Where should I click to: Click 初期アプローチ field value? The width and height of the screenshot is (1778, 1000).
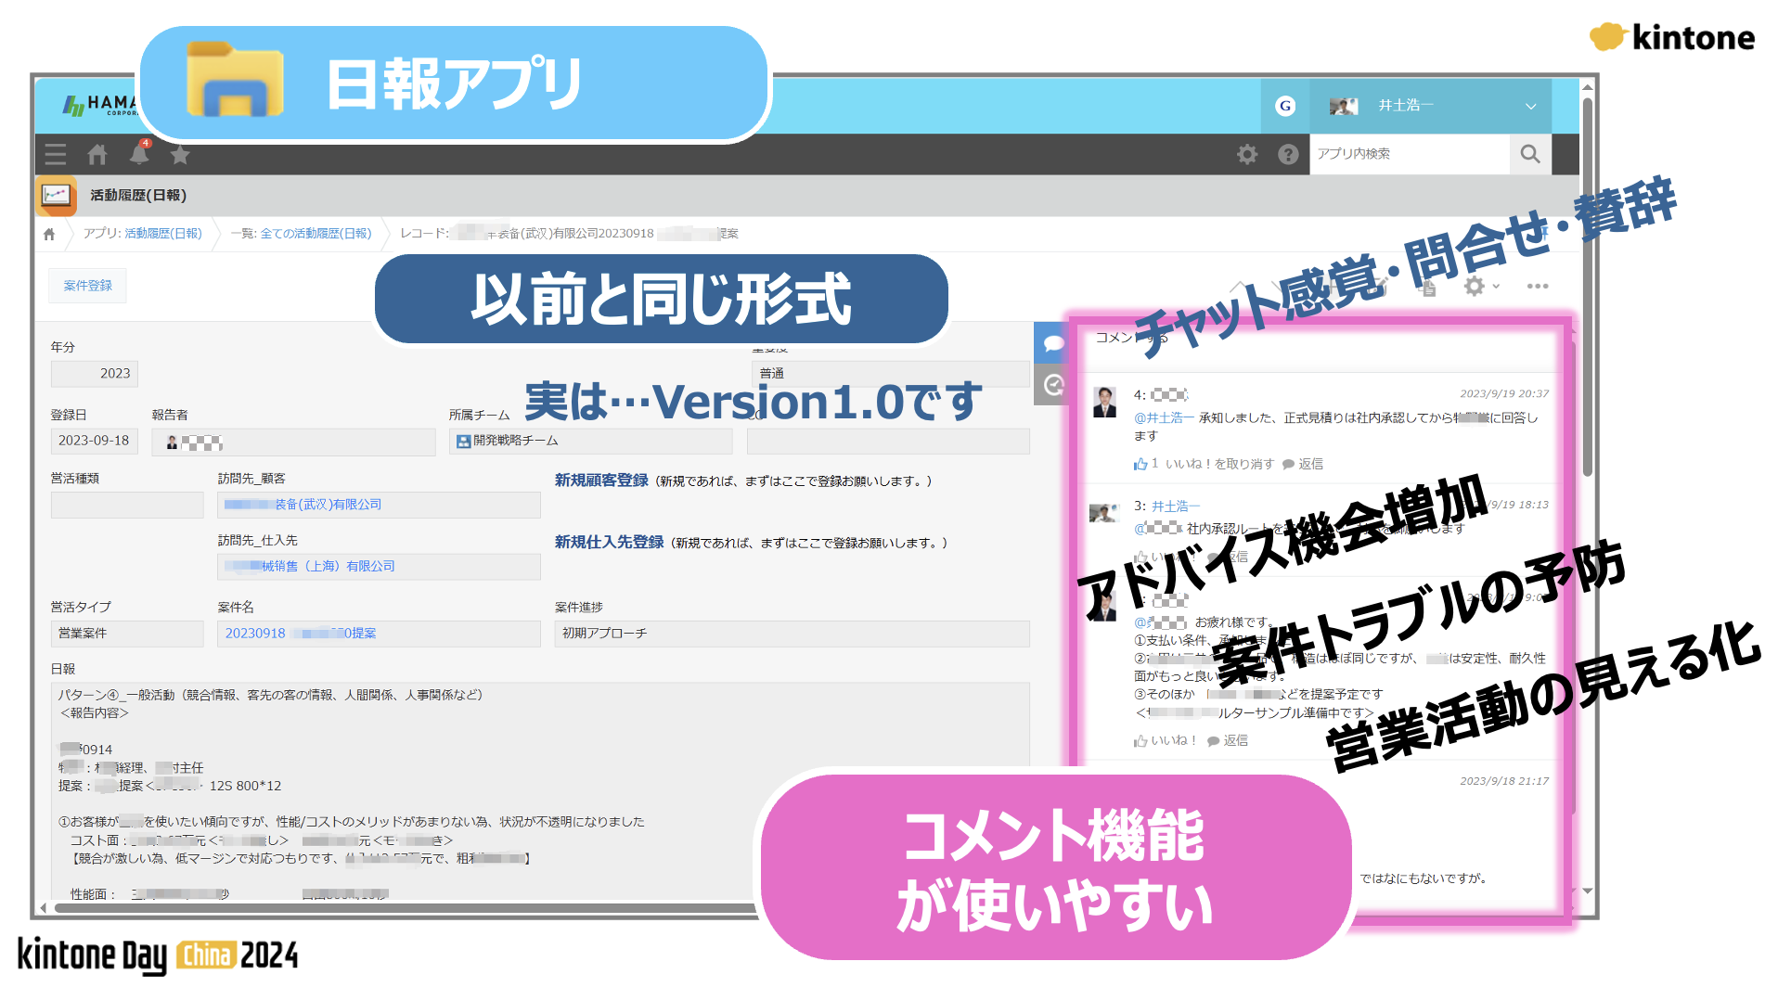(x=792, y=634)
